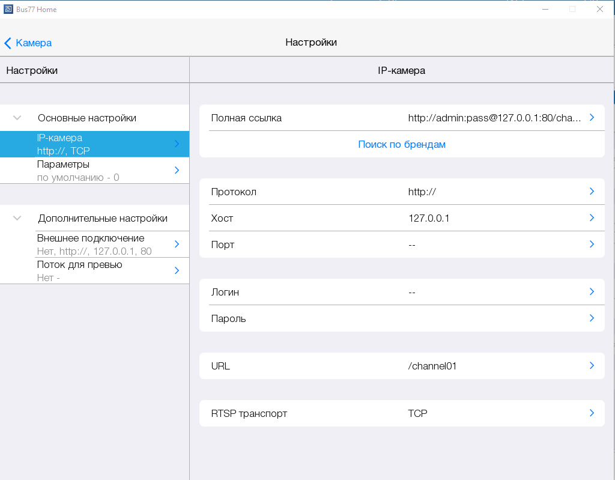Click chevron arrow in the Хост row
Viewport: 615px width, 480px height.
592,218
